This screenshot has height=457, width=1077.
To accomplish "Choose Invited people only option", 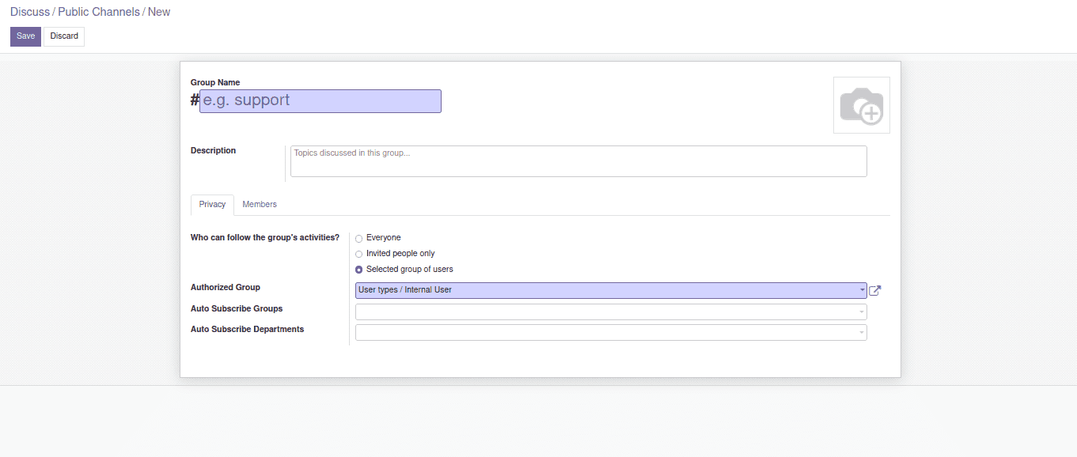I will [359, 254].
